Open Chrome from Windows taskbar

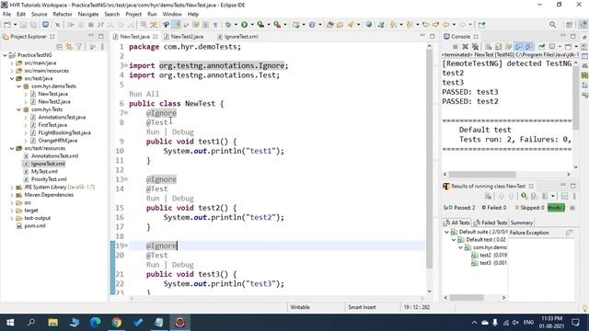point(117,323)
